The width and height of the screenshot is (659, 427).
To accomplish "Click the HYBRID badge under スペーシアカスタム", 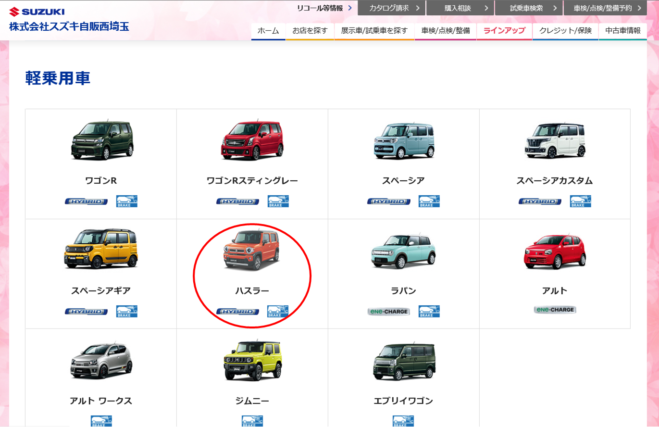I will [x=540, y=201].
